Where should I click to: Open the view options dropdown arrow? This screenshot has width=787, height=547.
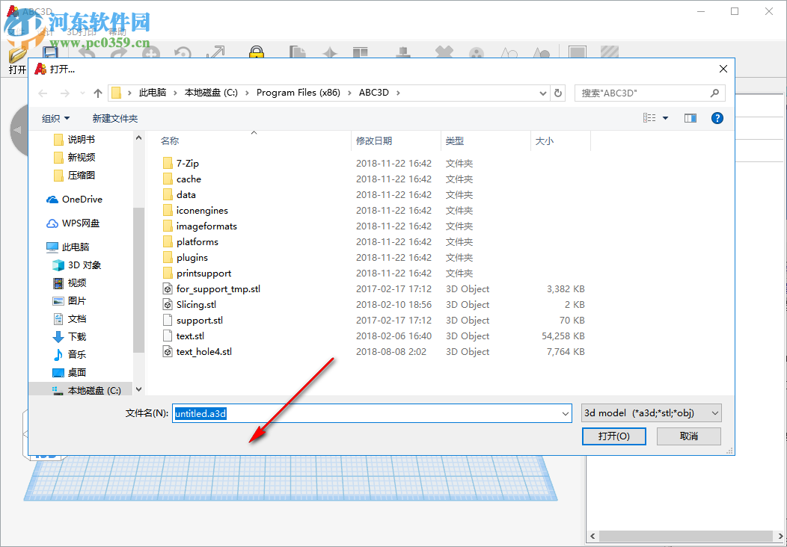tap(666, 118)
